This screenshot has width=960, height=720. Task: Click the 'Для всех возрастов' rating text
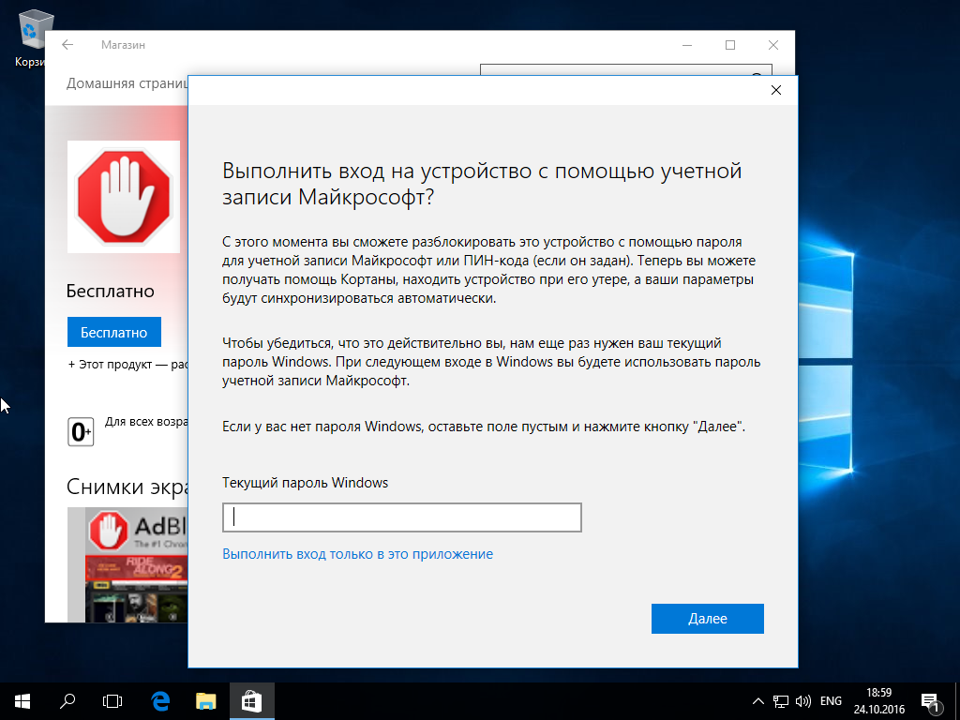coord(146,422)
